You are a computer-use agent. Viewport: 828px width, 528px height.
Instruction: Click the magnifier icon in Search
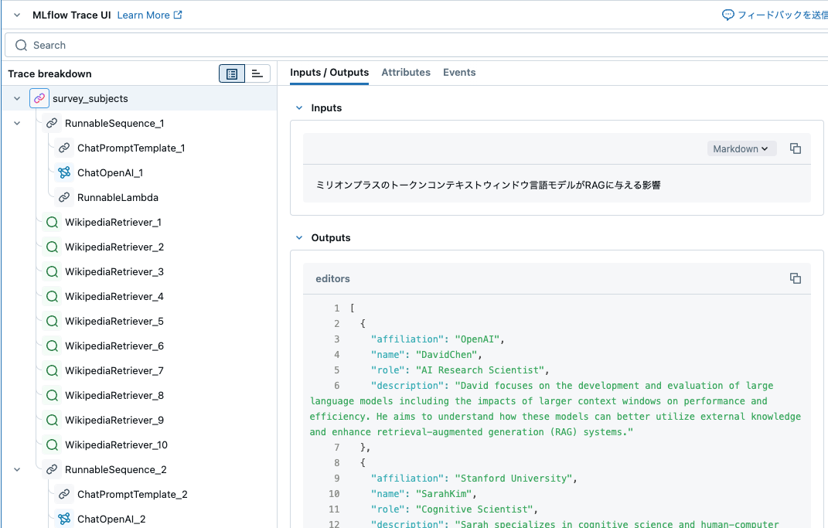coord(21,46)
